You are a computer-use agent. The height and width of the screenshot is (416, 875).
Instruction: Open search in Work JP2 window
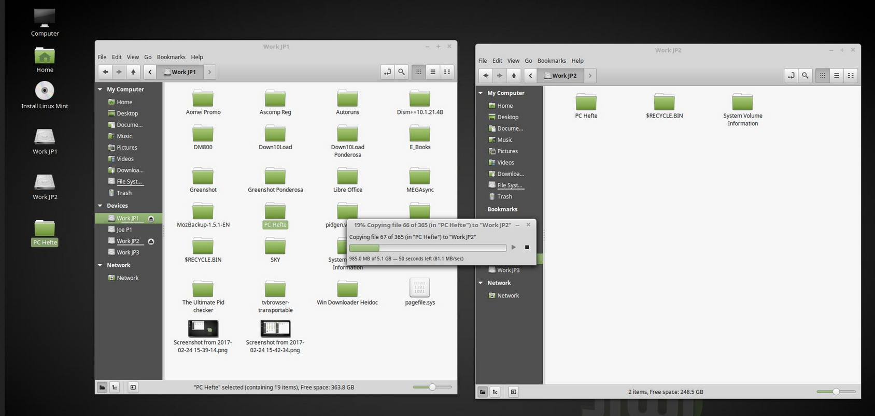tap(805, 76)
